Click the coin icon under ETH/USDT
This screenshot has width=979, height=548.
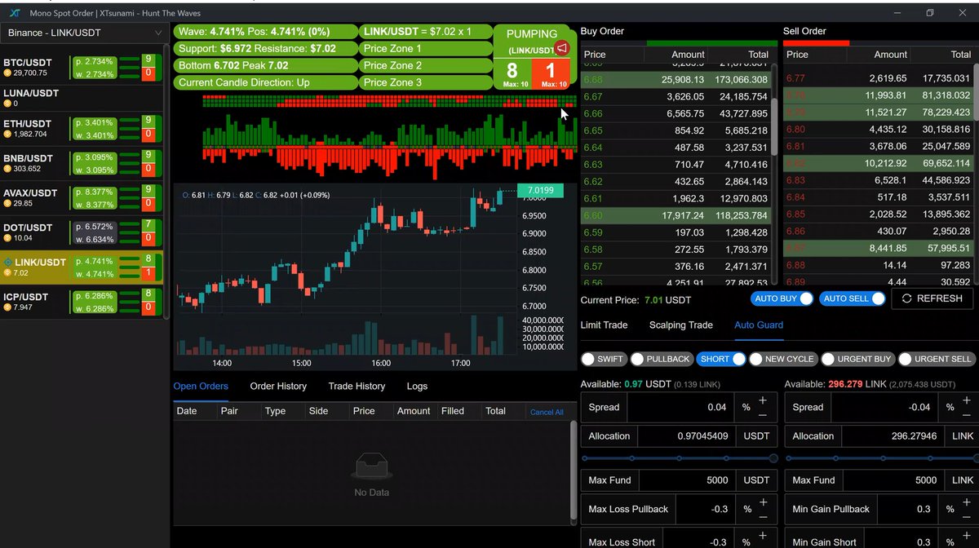pyautogui.click(x=7, y=134)
